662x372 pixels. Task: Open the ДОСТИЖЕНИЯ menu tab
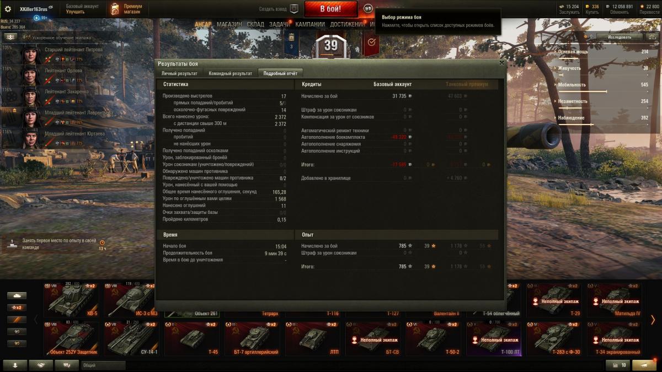click(348, 24)
